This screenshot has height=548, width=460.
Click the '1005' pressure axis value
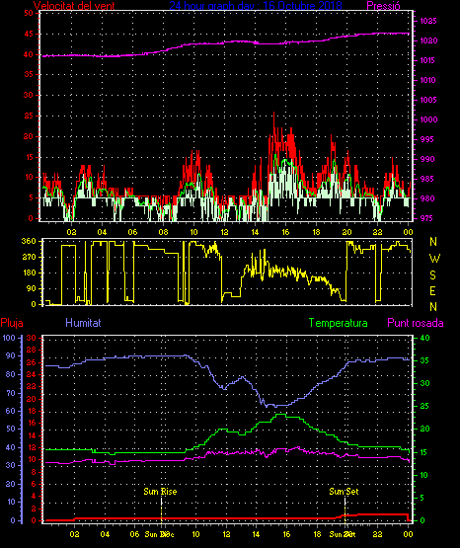[427, 100]
